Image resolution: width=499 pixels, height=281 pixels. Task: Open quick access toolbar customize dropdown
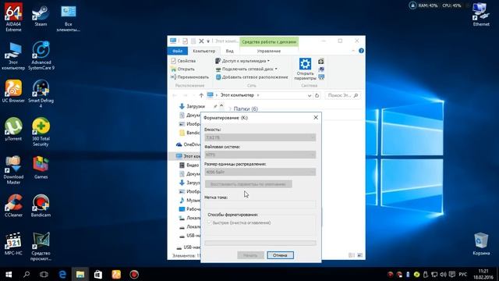208,41
